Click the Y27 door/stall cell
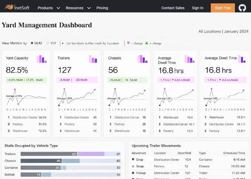The image size is (251, 179). (x=188, y=173)
